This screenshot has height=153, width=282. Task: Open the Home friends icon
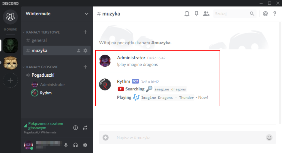tap(10, 17)
